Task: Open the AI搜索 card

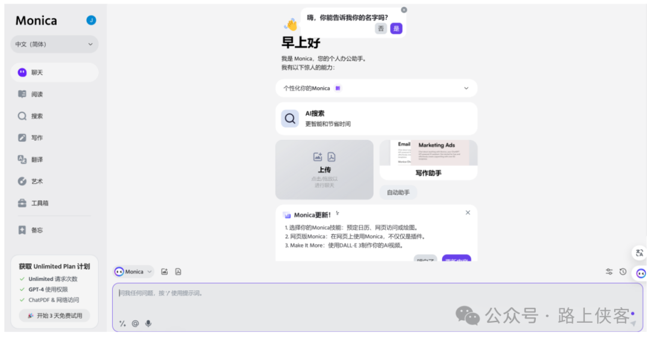Action: pyautogui.click(x=376, y=119)
